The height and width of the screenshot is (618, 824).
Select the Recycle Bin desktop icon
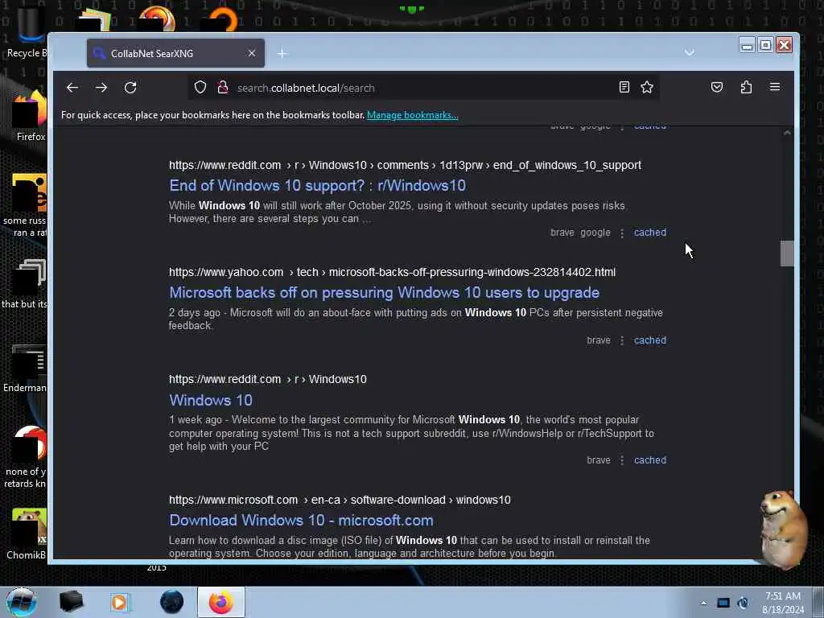point(27,31)
